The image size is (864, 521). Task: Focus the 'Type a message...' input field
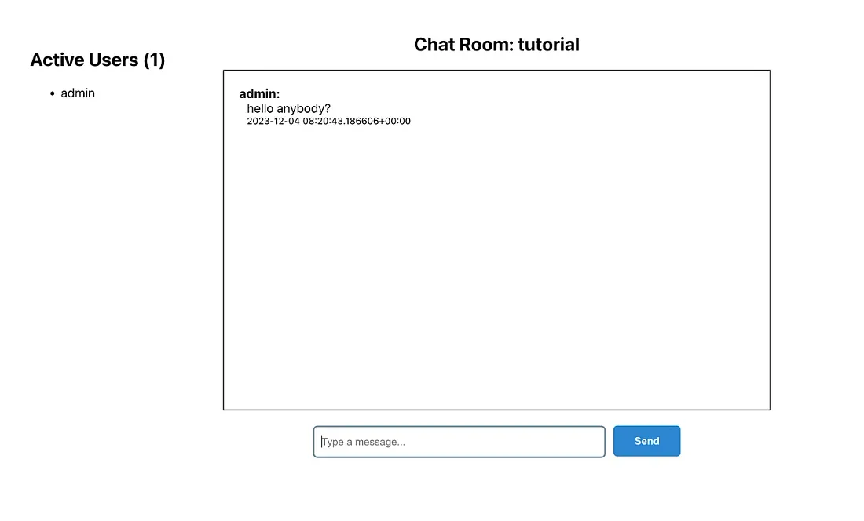click(x=459, y=442)
